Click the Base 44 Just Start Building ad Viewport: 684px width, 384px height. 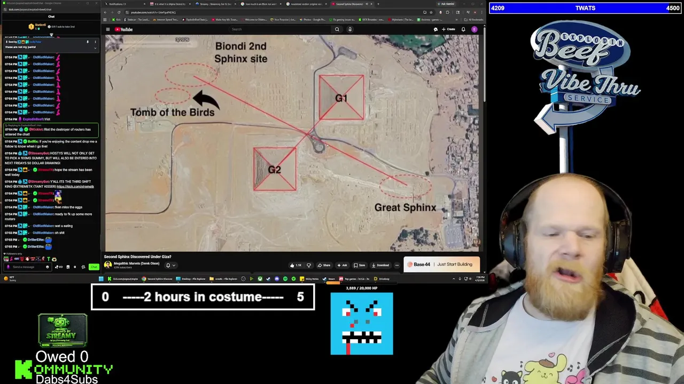tap(442, 264)
